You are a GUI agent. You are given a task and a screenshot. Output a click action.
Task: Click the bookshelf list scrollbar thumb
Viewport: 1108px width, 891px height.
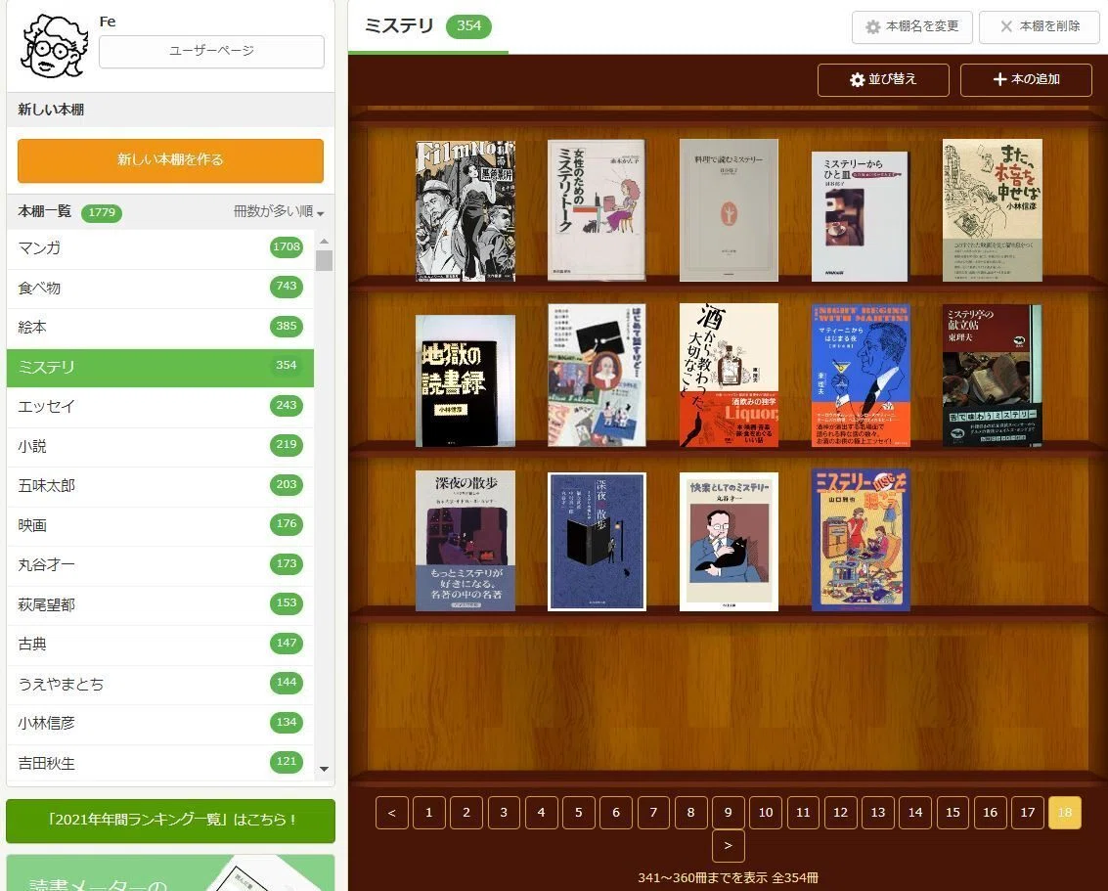tap(325, 260)
